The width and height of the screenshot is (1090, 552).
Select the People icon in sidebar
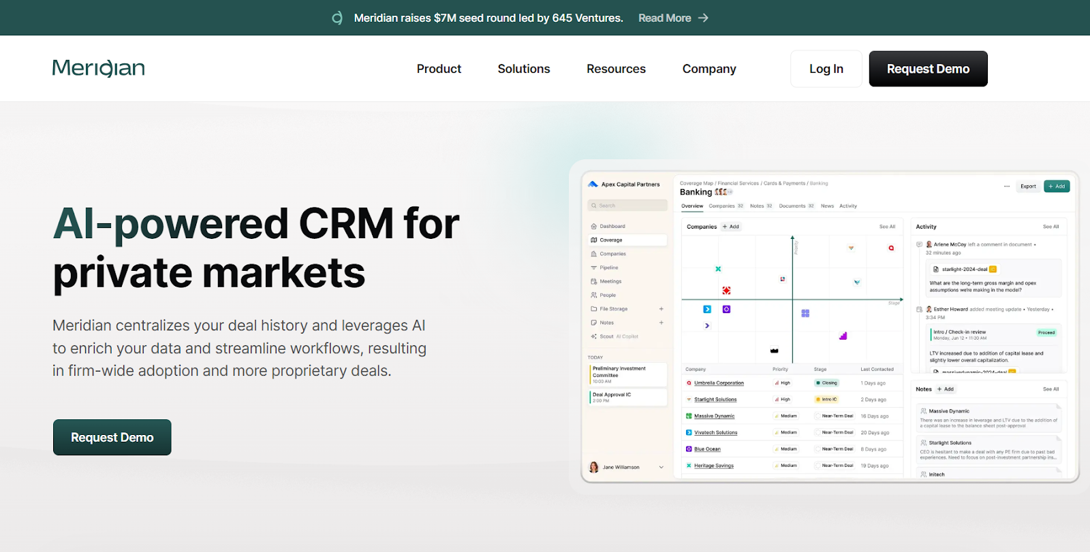point(594,295)
